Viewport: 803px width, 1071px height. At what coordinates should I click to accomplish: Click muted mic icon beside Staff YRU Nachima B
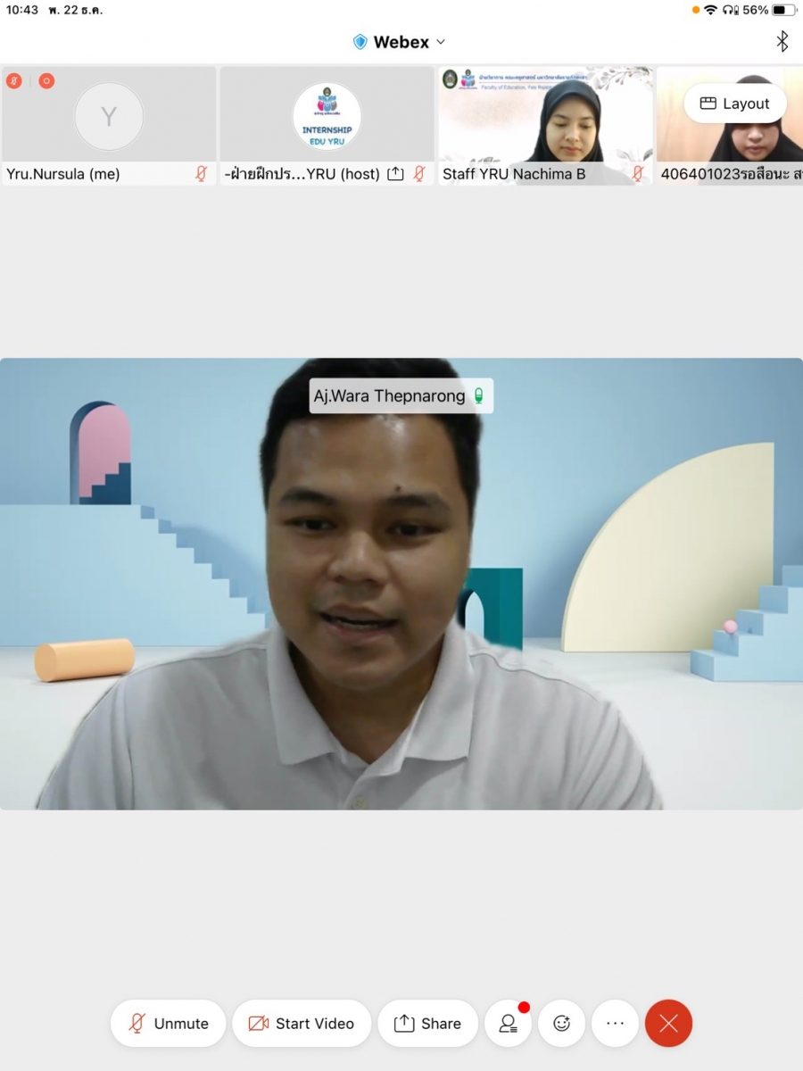click(638, 174)
